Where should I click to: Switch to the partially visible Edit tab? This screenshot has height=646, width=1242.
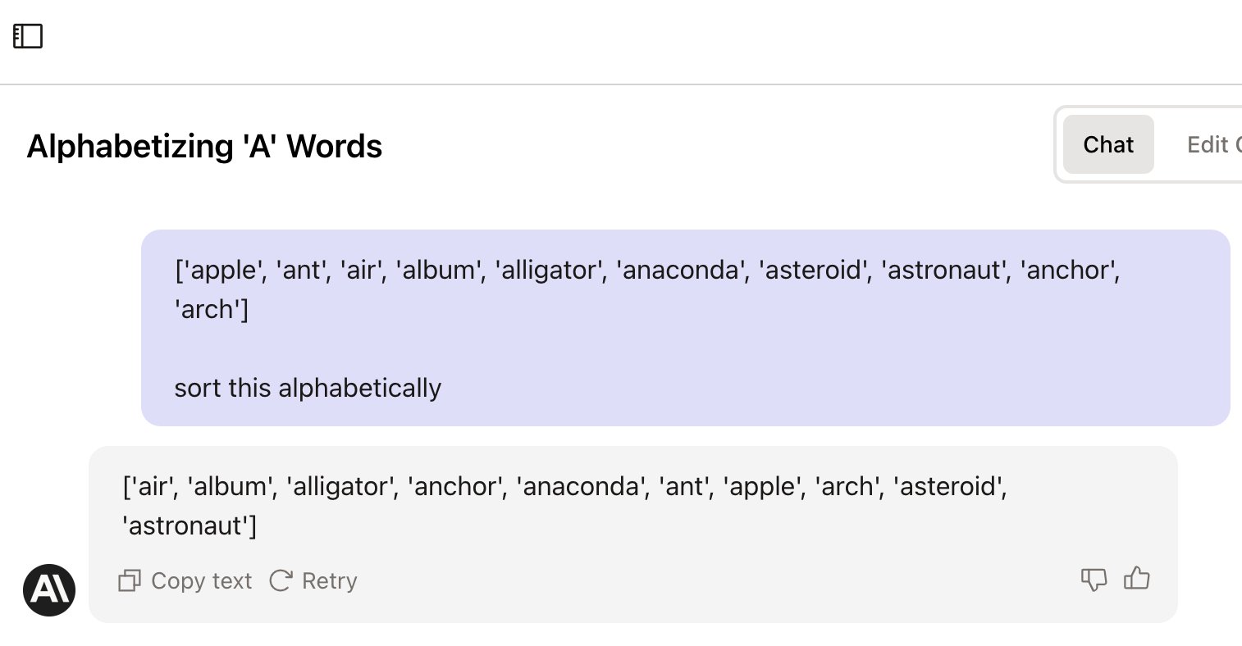(1213, 144)
